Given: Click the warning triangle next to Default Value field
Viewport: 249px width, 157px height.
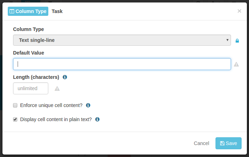Looking at the screenshot, I should click(x=236, y=64).
